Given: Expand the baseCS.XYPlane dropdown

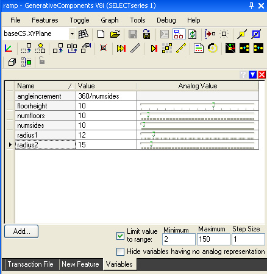Looking at the screenshot, I should coord(72,33).
